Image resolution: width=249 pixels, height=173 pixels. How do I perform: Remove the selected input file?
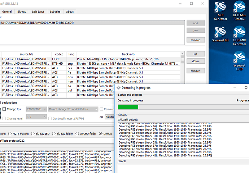196,40
